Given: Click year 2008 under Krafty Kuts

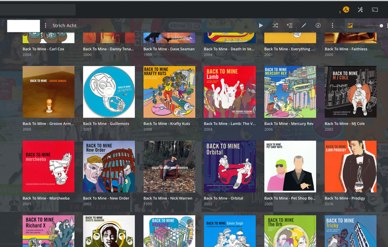Looking at the screenshot, I should coord(148,129).
